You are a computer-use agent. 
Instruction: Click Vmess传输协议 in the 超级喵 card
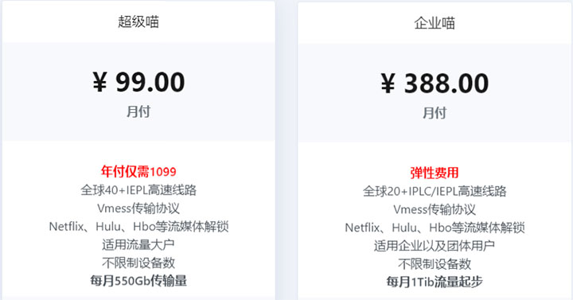(138, 208)
